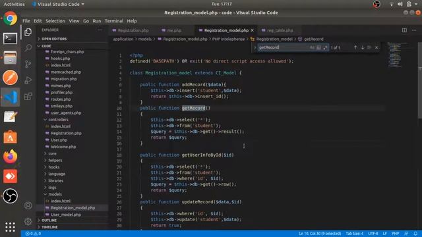Switch to the Registration.php tab
The image size is (422, 237).
pos(131,30)
